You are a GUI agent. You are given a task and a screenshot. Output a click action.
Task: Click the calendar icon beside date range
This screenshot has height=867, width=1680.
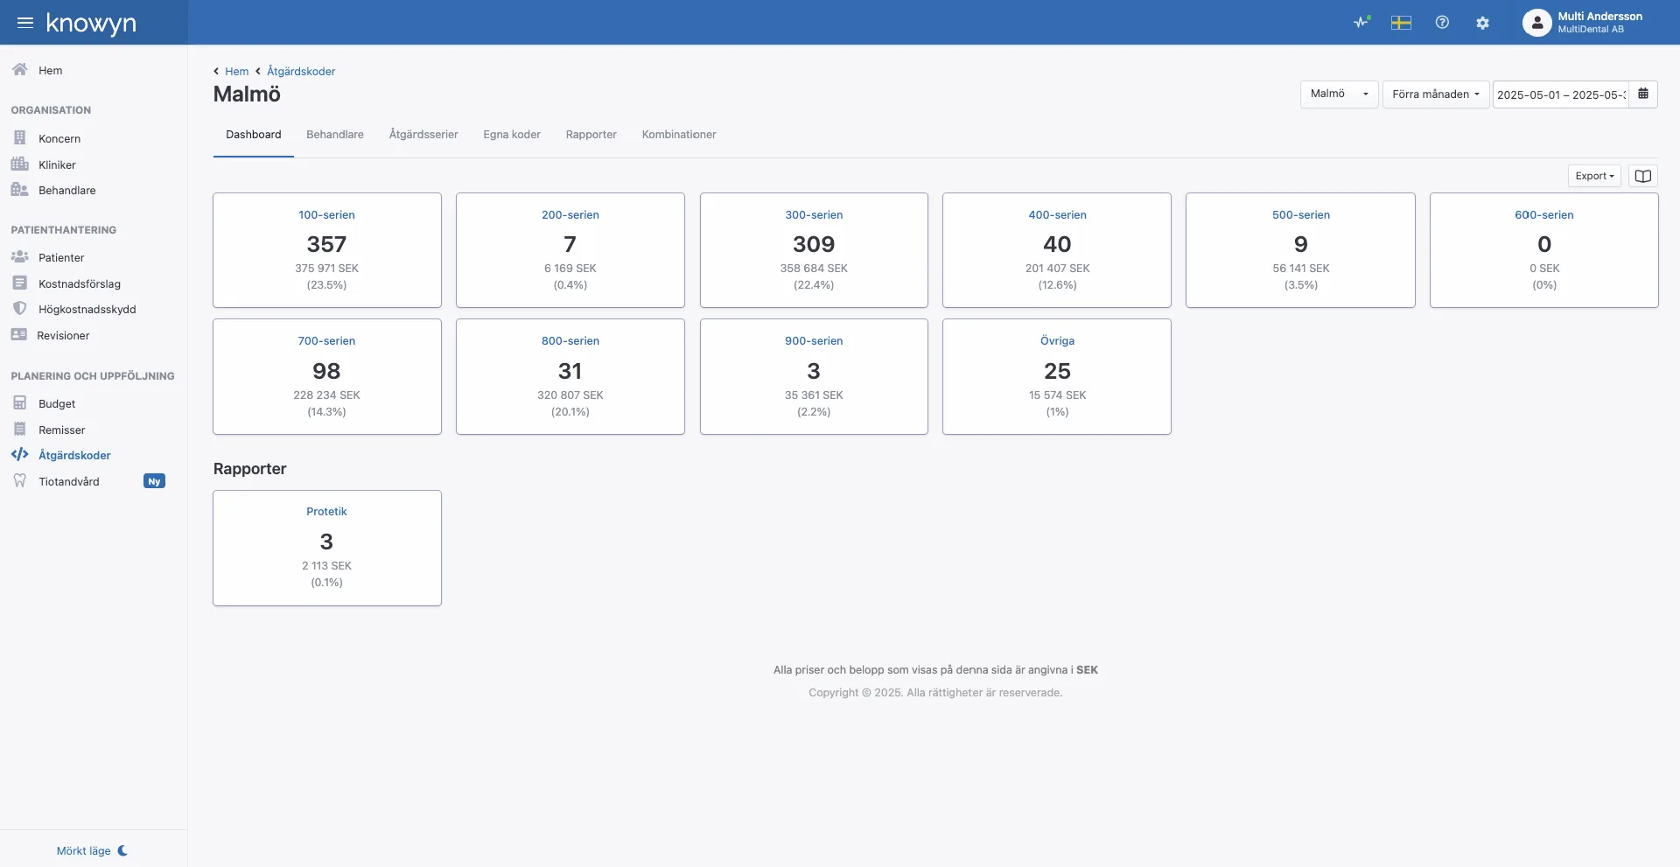coord(1643,94)
